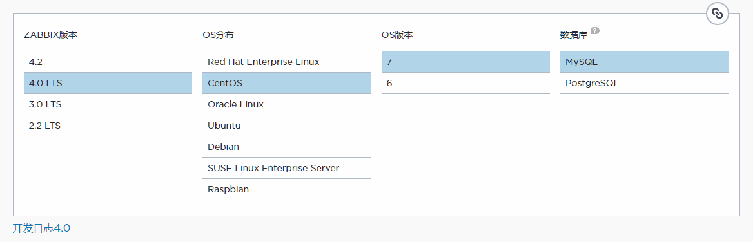Click the ZABBIX版本 column header

tap(50, 35)
